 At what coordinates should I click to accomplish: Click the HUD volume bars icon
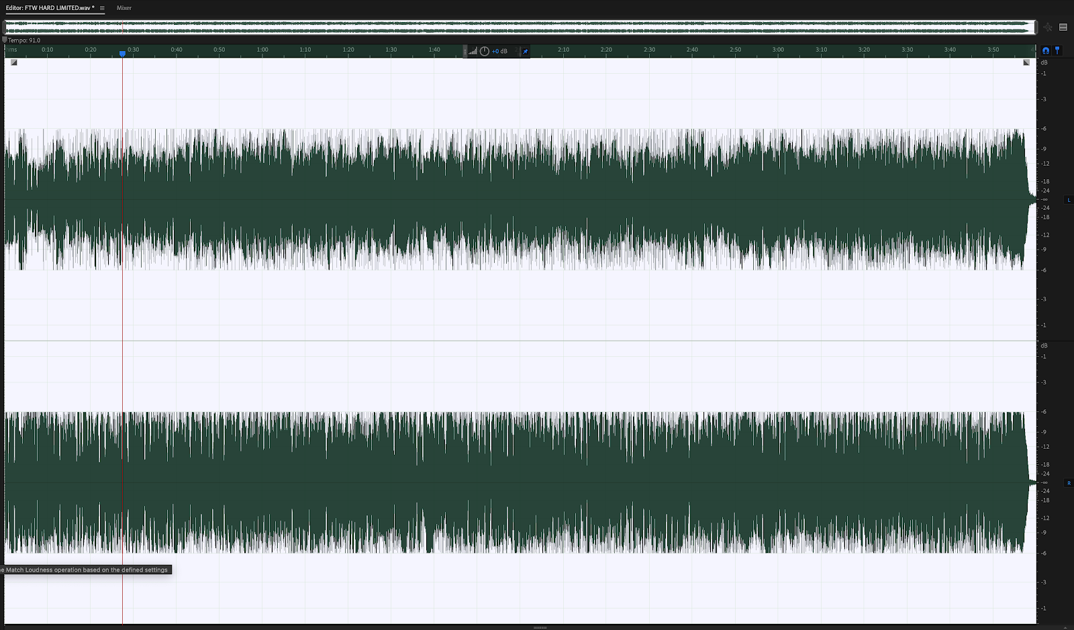(x=473, y=51)
